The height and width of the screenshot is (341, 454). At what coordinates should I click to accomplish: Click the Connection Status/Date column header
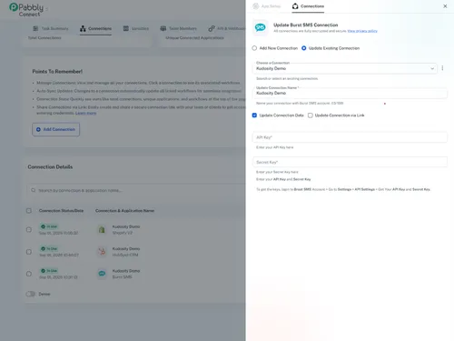61,211
